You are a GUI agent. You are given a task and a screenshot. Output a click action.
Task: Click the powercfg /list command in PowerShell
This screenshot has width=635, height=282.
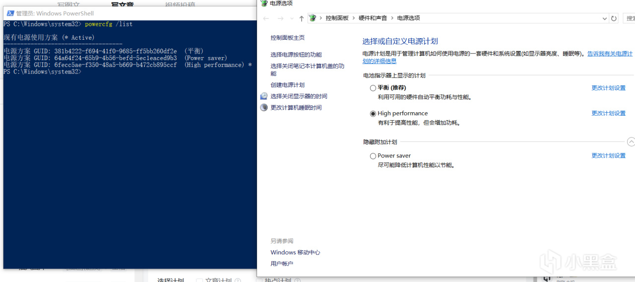coord(109,24)
